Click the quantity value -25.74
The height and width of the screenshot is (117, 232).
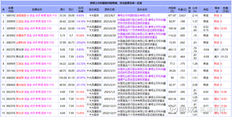coord(224,49)
